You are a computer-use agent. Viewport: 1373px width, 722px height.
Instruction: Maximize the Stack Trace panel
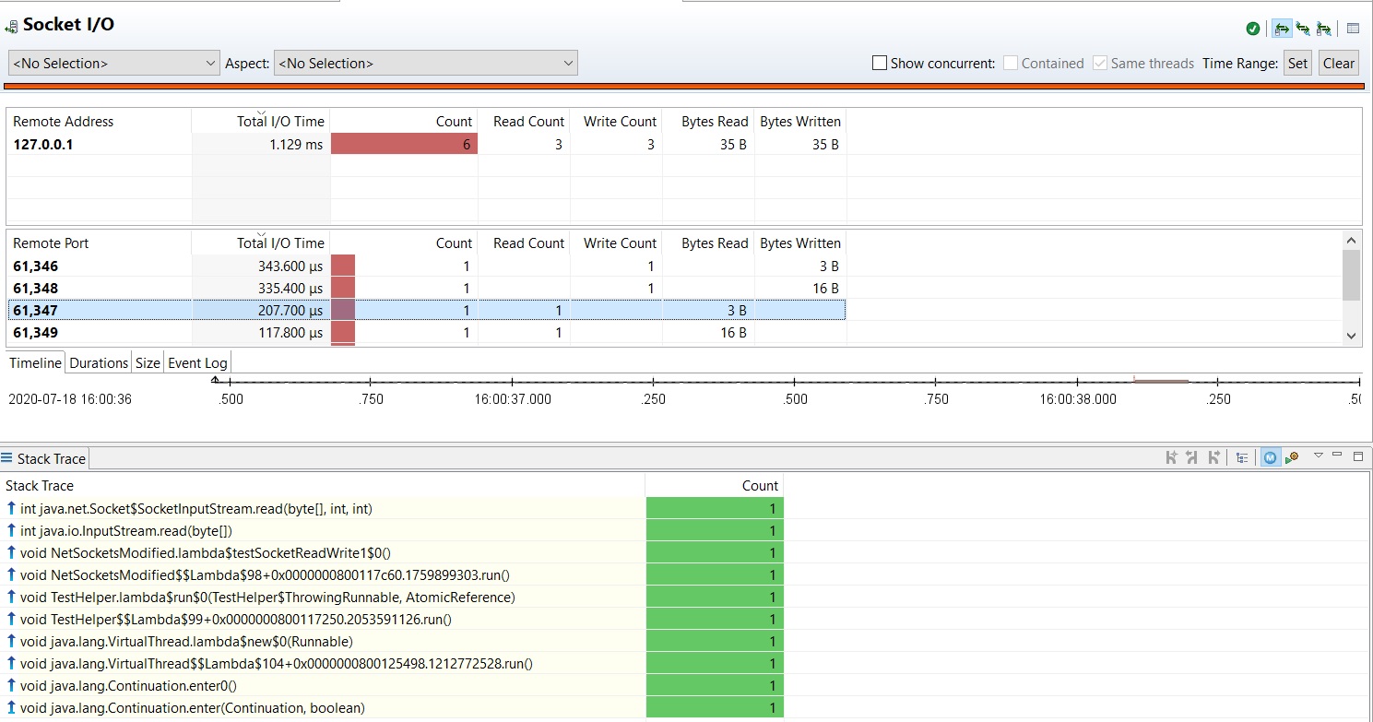[1357, 456]
